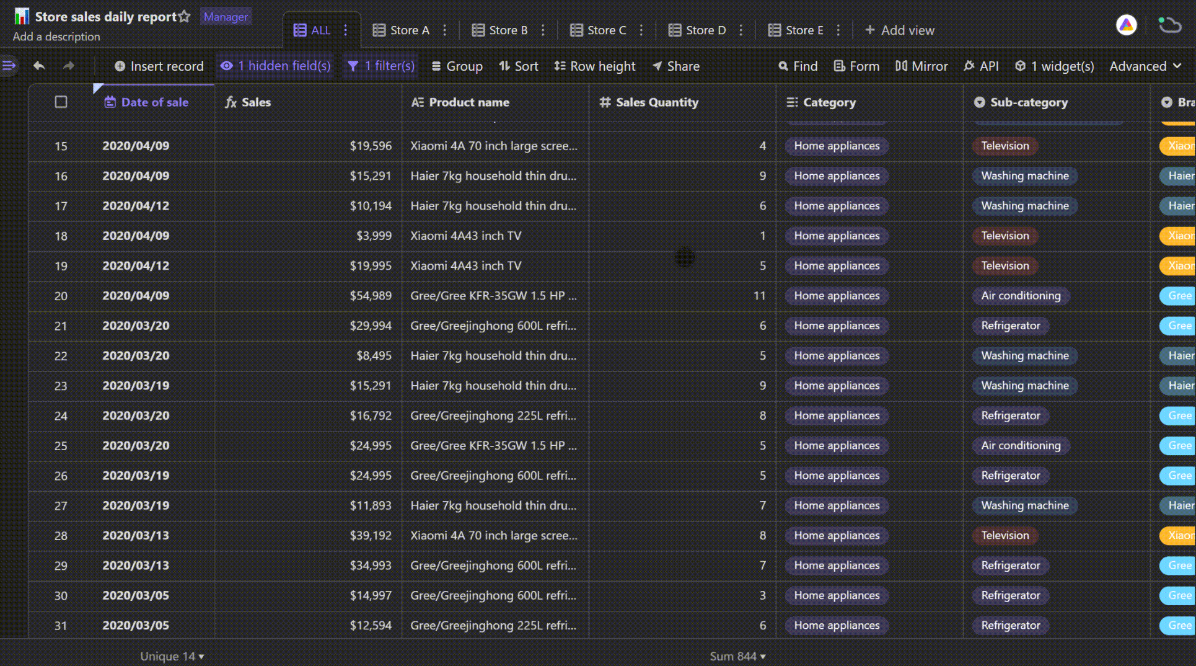Click the Store sales daily report title
The width and height of the screenshot is (1196, 666).
pyautogui.click(x=106, y=17)
